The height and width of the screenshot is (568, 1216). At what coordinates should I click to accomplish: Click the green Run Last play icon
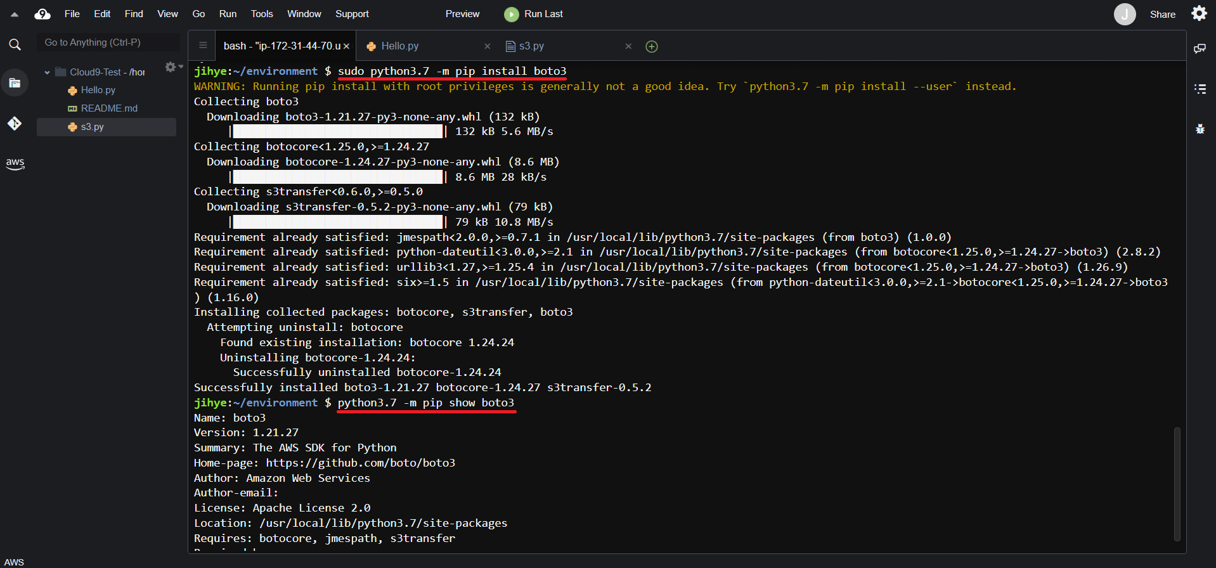[511, 14]
